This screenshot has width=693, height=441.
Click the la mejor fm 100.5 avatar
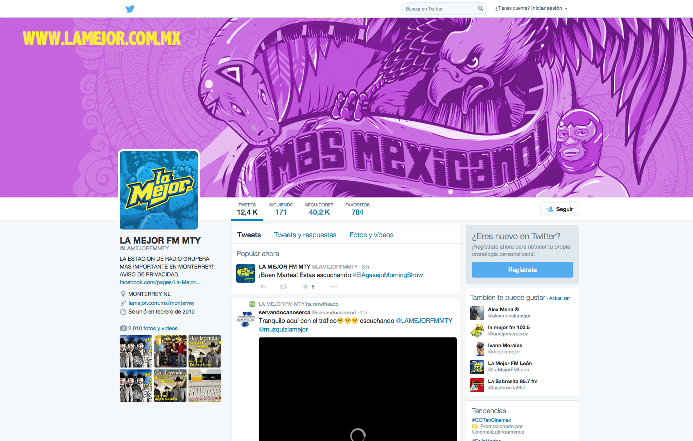[x=477, y=331]
